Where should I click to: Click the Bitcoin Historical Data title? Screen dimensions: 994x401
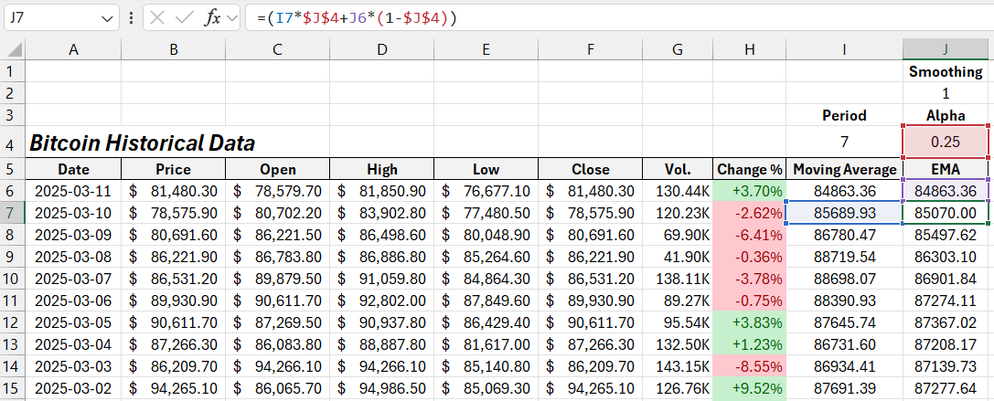[x=142, y=143]
